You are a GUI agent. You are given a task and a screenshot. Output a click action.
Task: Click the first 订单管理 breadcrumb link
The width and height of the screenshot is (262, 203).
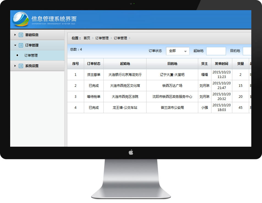102,38
